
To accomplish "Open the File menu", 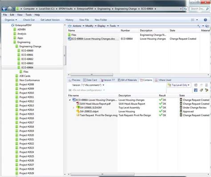I will [x=5, y=15].
